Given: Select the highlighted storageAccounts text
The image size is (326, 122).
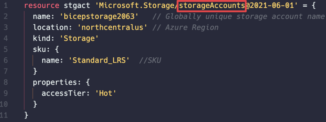Looking at the screenshot, I should [212, 6].
